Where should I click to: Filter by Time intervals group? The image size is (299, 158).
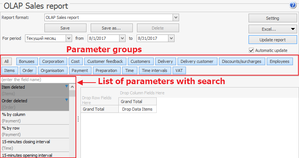click(154, 70)
